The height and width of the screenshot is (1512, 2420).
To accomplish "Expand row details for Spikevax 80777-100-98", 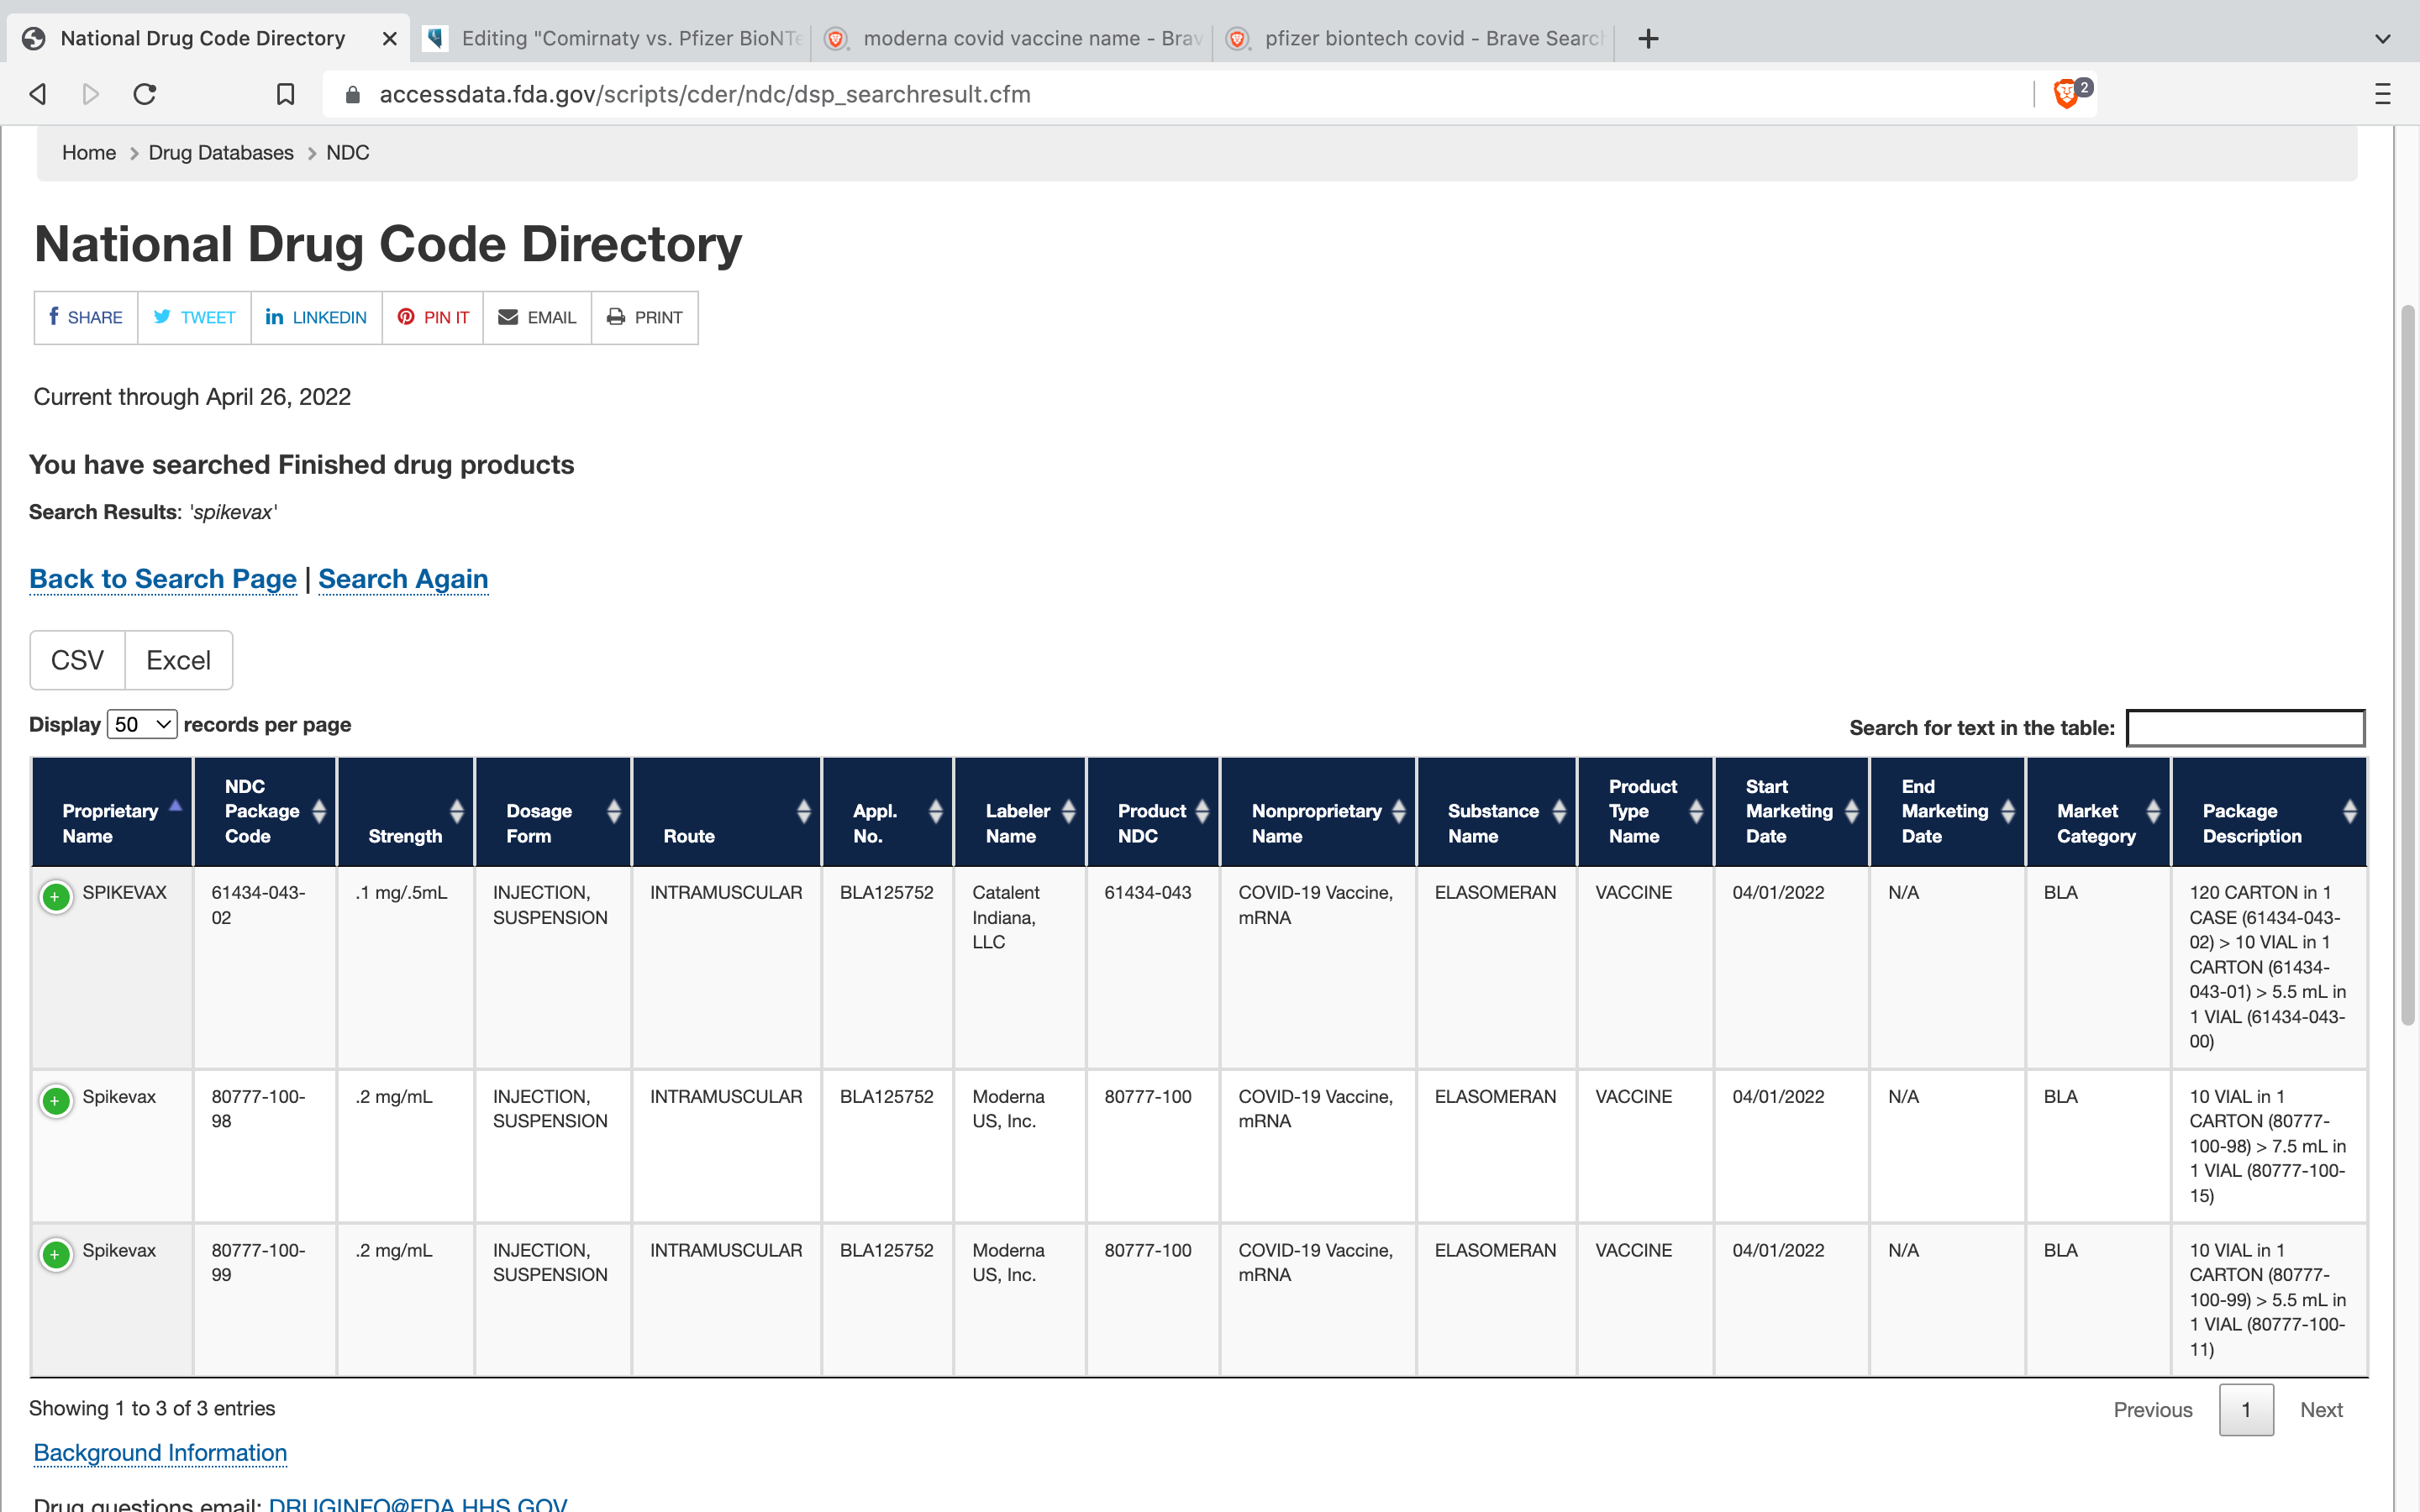I will click(56, 1100).
